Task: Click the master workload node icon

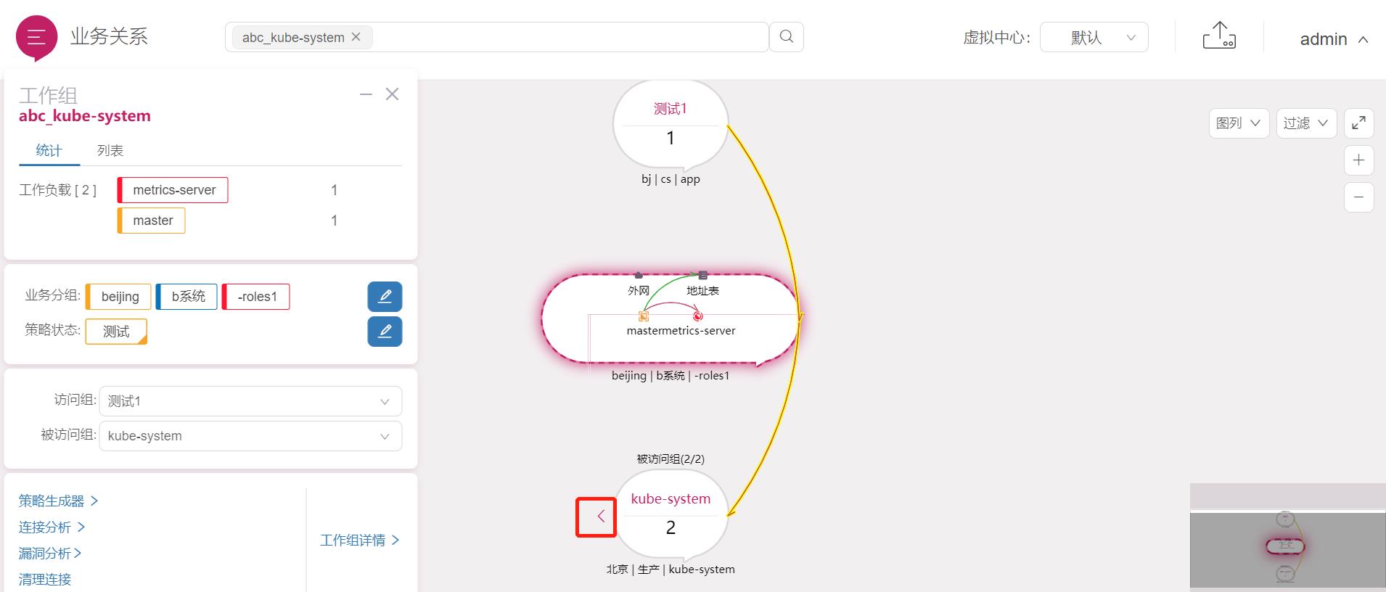Action: [644, 316]
